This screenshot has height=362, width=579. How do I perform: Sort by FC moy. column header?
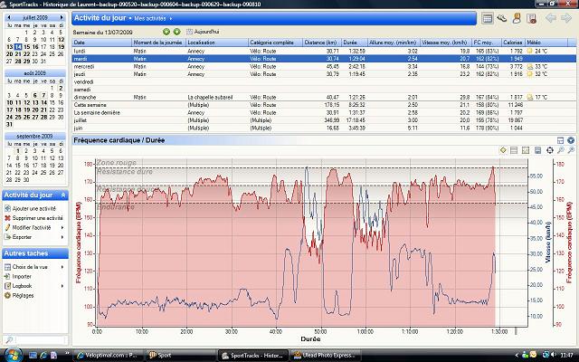tap(487, 43)
